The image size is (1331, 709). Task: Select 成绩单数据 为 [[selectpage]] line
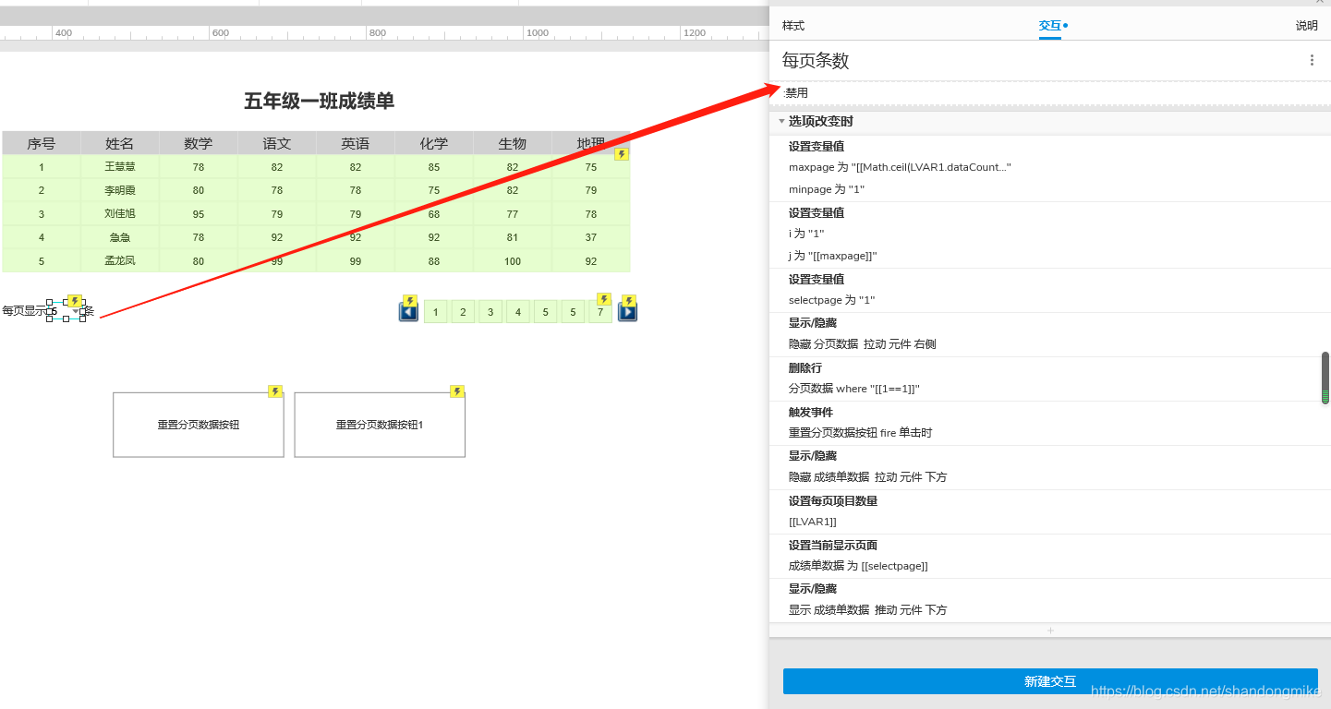coord(858,566)
